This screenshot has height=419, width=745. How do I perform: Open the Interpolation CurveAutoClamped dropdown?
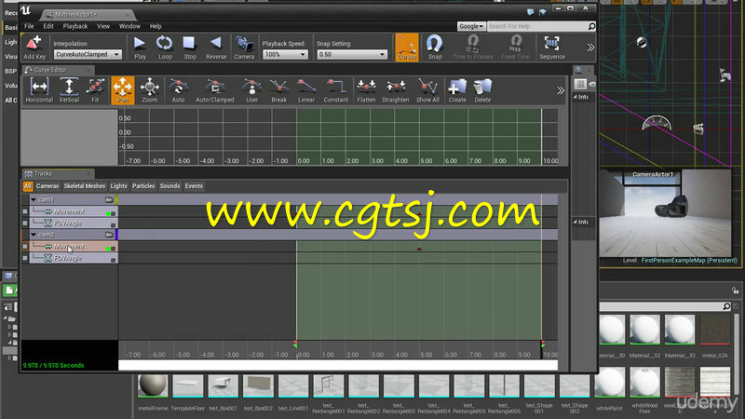coord(88,55)
